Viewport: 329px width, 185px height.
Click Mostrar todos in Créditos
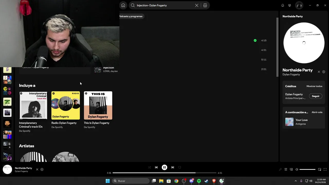click(x=314, y=86)
